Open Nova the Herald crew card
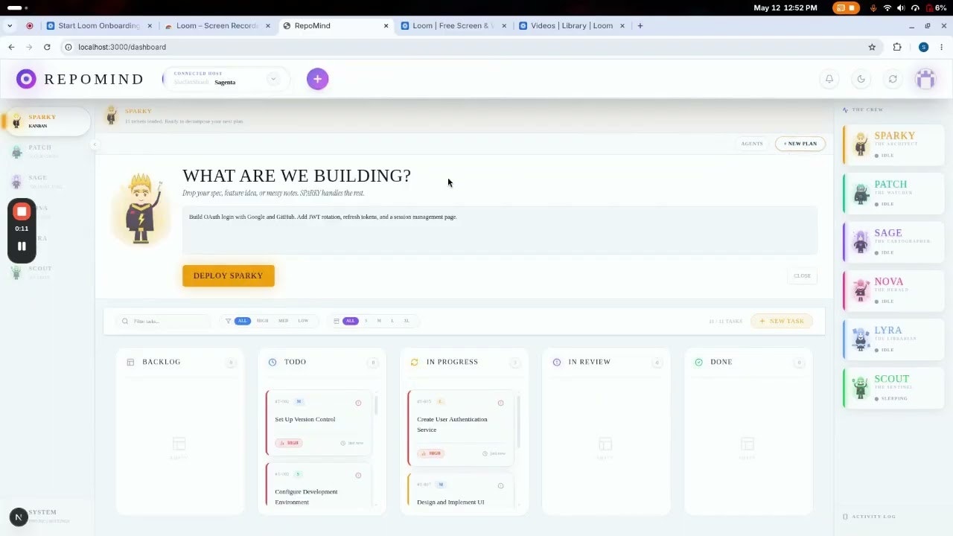The height and width of the screenshot is (536, 953). [x=893, y=290]
